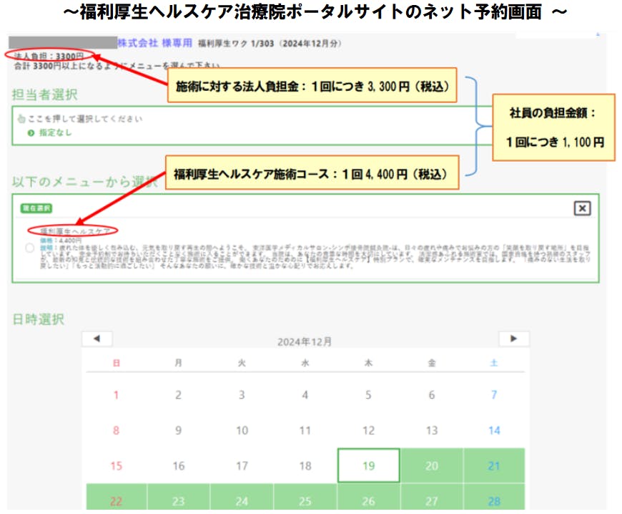Select Friday December 27 date
The height and width of the screenshot is (514, 622).
(x=431, y=501)
